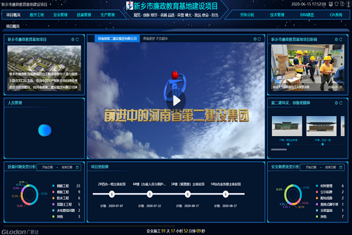Open the 劳务分析 tab
The height and width of the screenshot is (235, 352).
click(x=247, y=15)
